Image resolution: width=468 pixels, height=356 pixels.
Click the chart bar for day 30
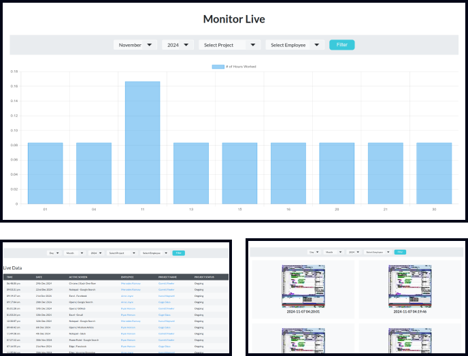click(x=434, y=174)
